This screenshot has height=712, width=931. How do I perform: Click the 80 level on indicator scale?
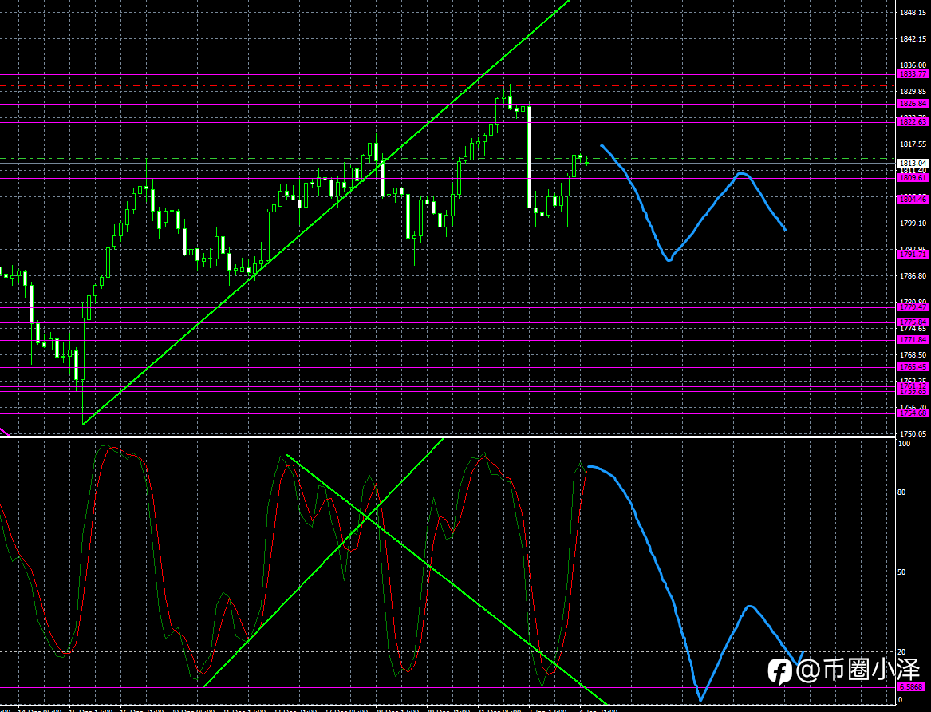click(x=902, y=492)
